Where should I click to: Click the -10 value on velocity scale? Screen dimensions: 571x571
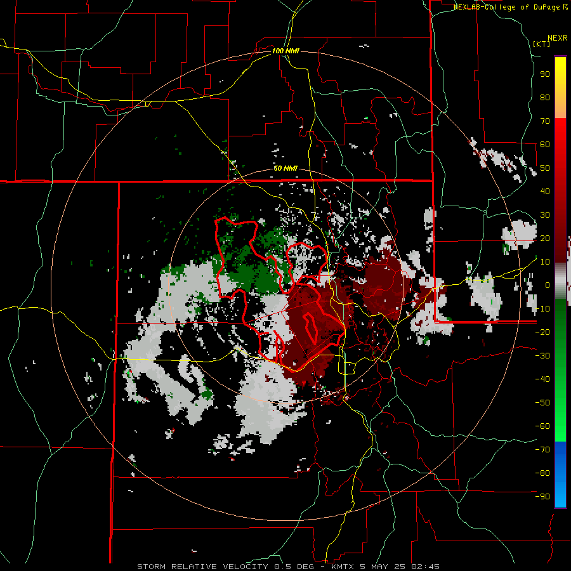point(542,309)
